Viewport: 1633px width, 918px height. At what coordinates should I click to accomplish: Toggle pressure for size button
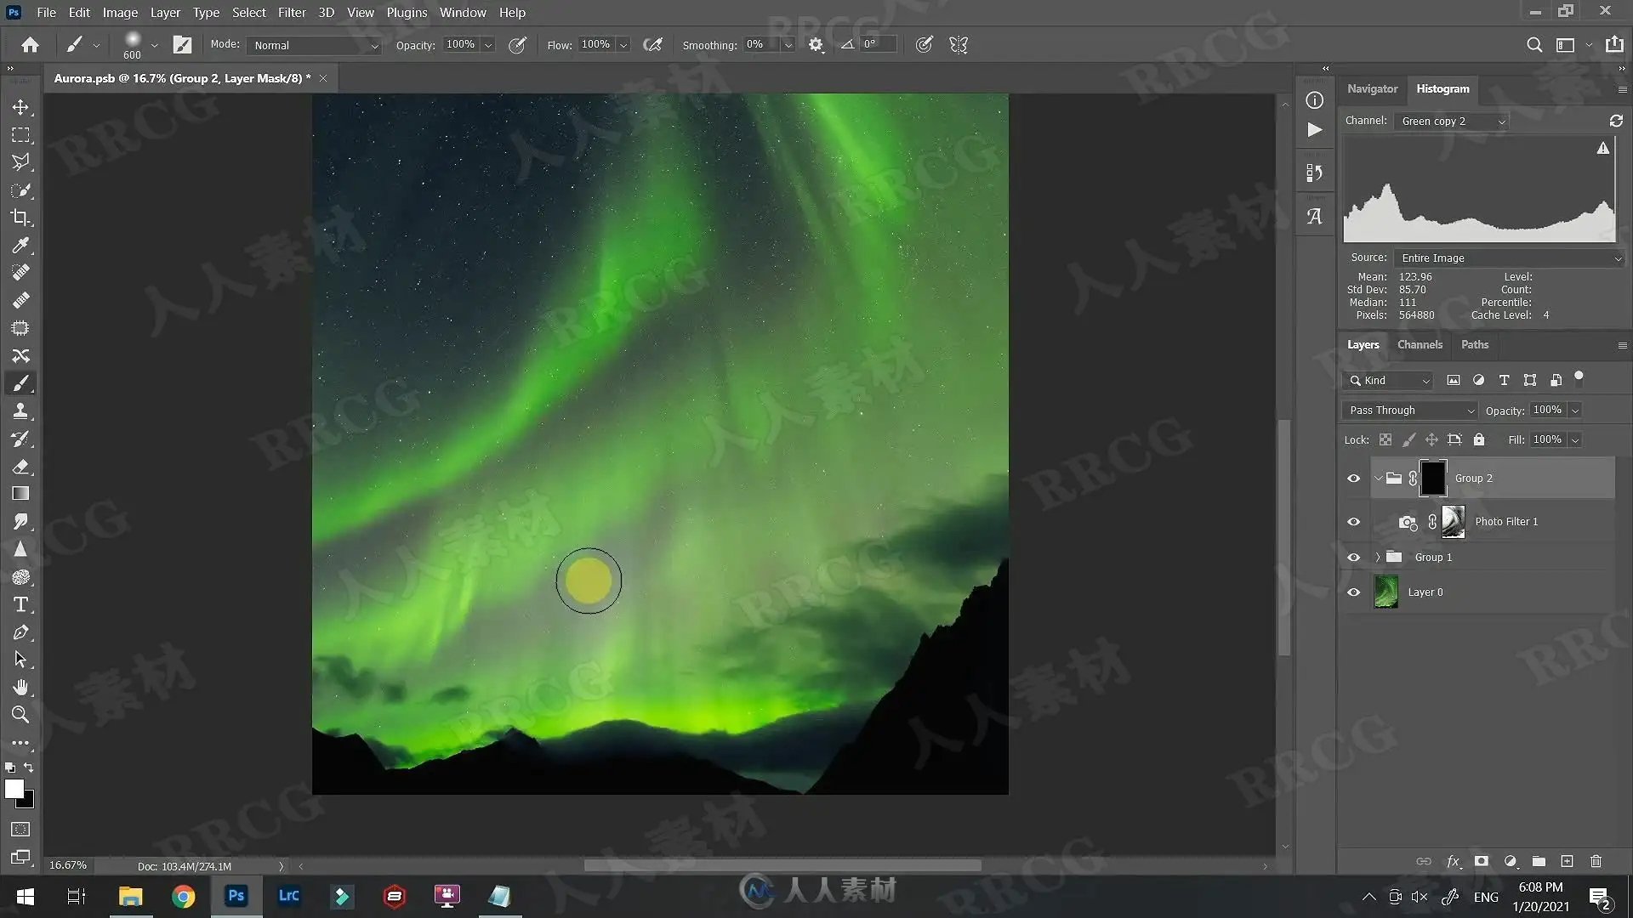[924, 45]
